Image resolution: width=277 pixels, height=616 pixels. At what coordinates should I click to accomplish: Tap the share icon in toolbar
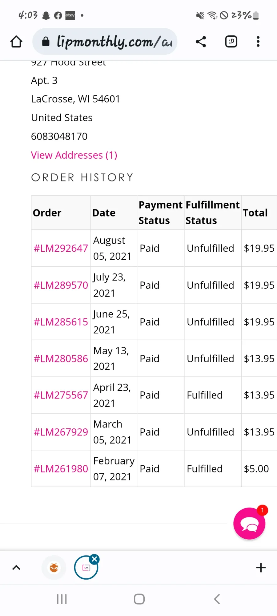point(201,42)
